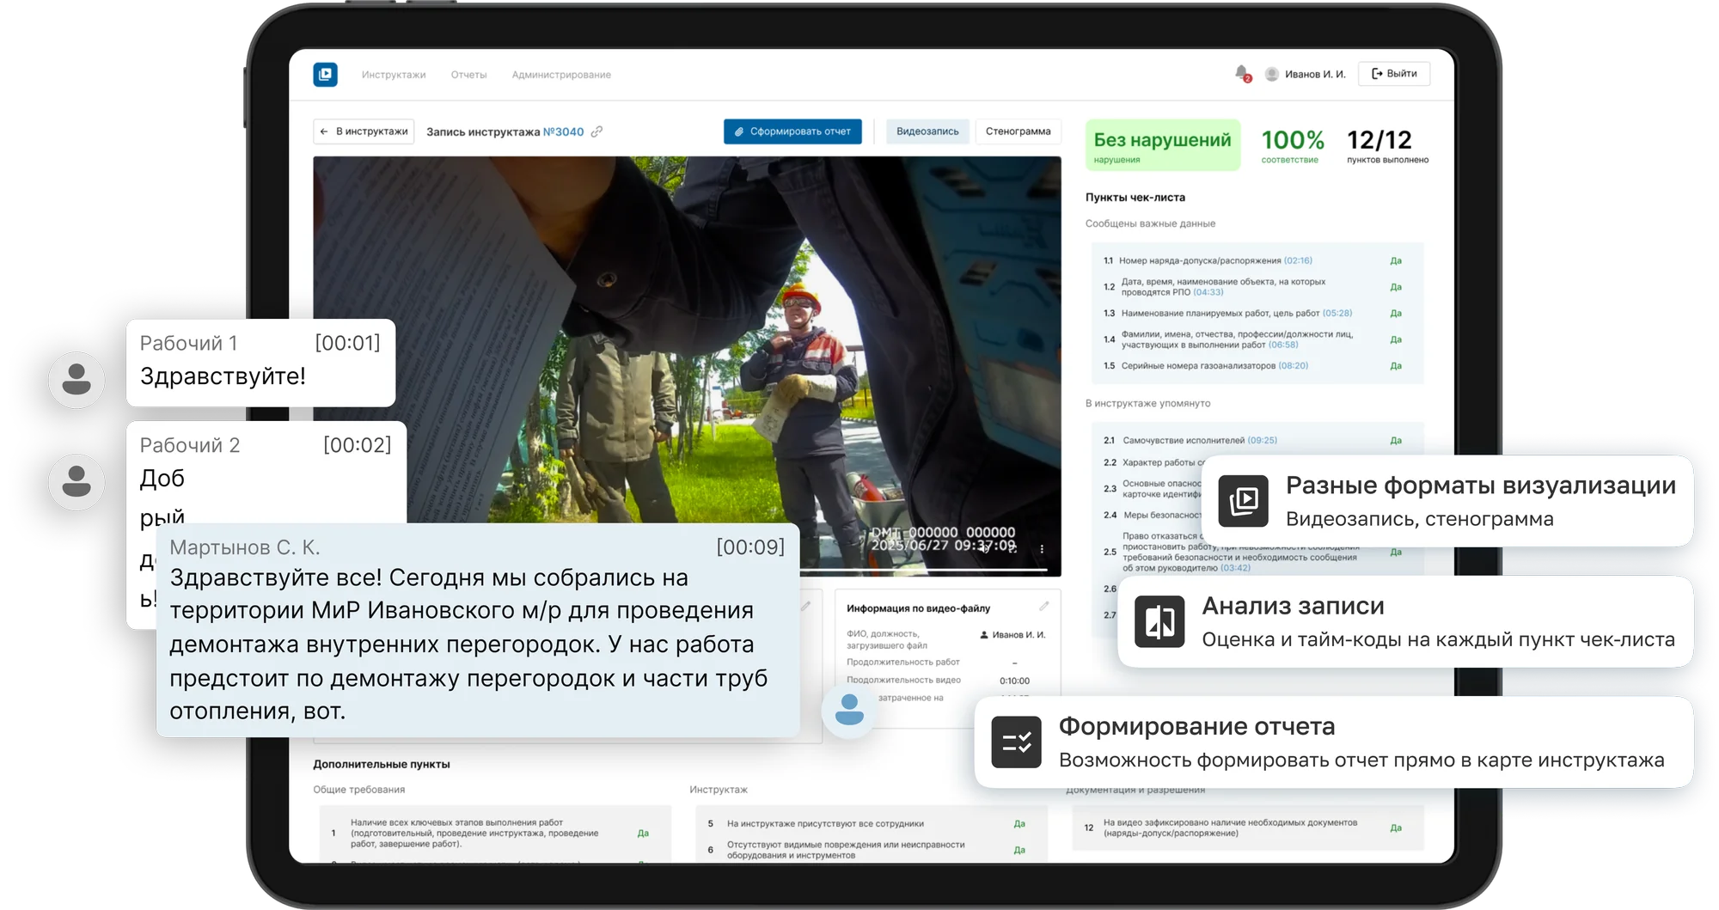Go back with В инструктажи button
The width and height of the screenshot is (1719, 910).
(364, 131)
